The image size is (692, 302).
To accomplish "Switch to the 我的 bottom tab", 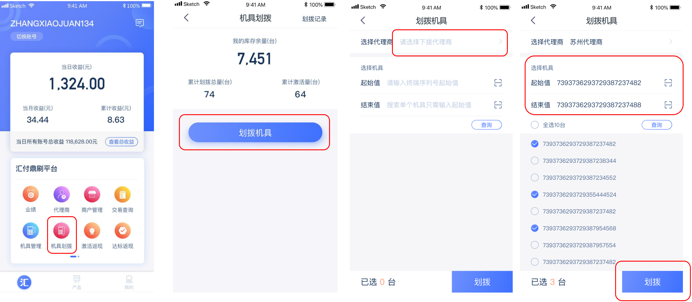I will (129, 282).
